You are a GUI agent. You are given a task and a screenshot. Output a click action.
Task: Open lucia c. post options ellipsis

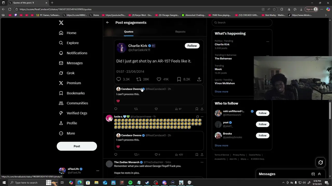[202, 117]
